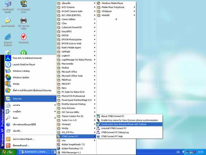Expand the ACD Systems submenu arrow

95,7
